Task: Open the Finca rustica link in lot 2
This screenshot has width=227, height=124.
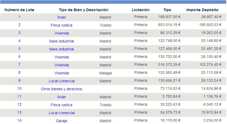Action: pos(61,25)
